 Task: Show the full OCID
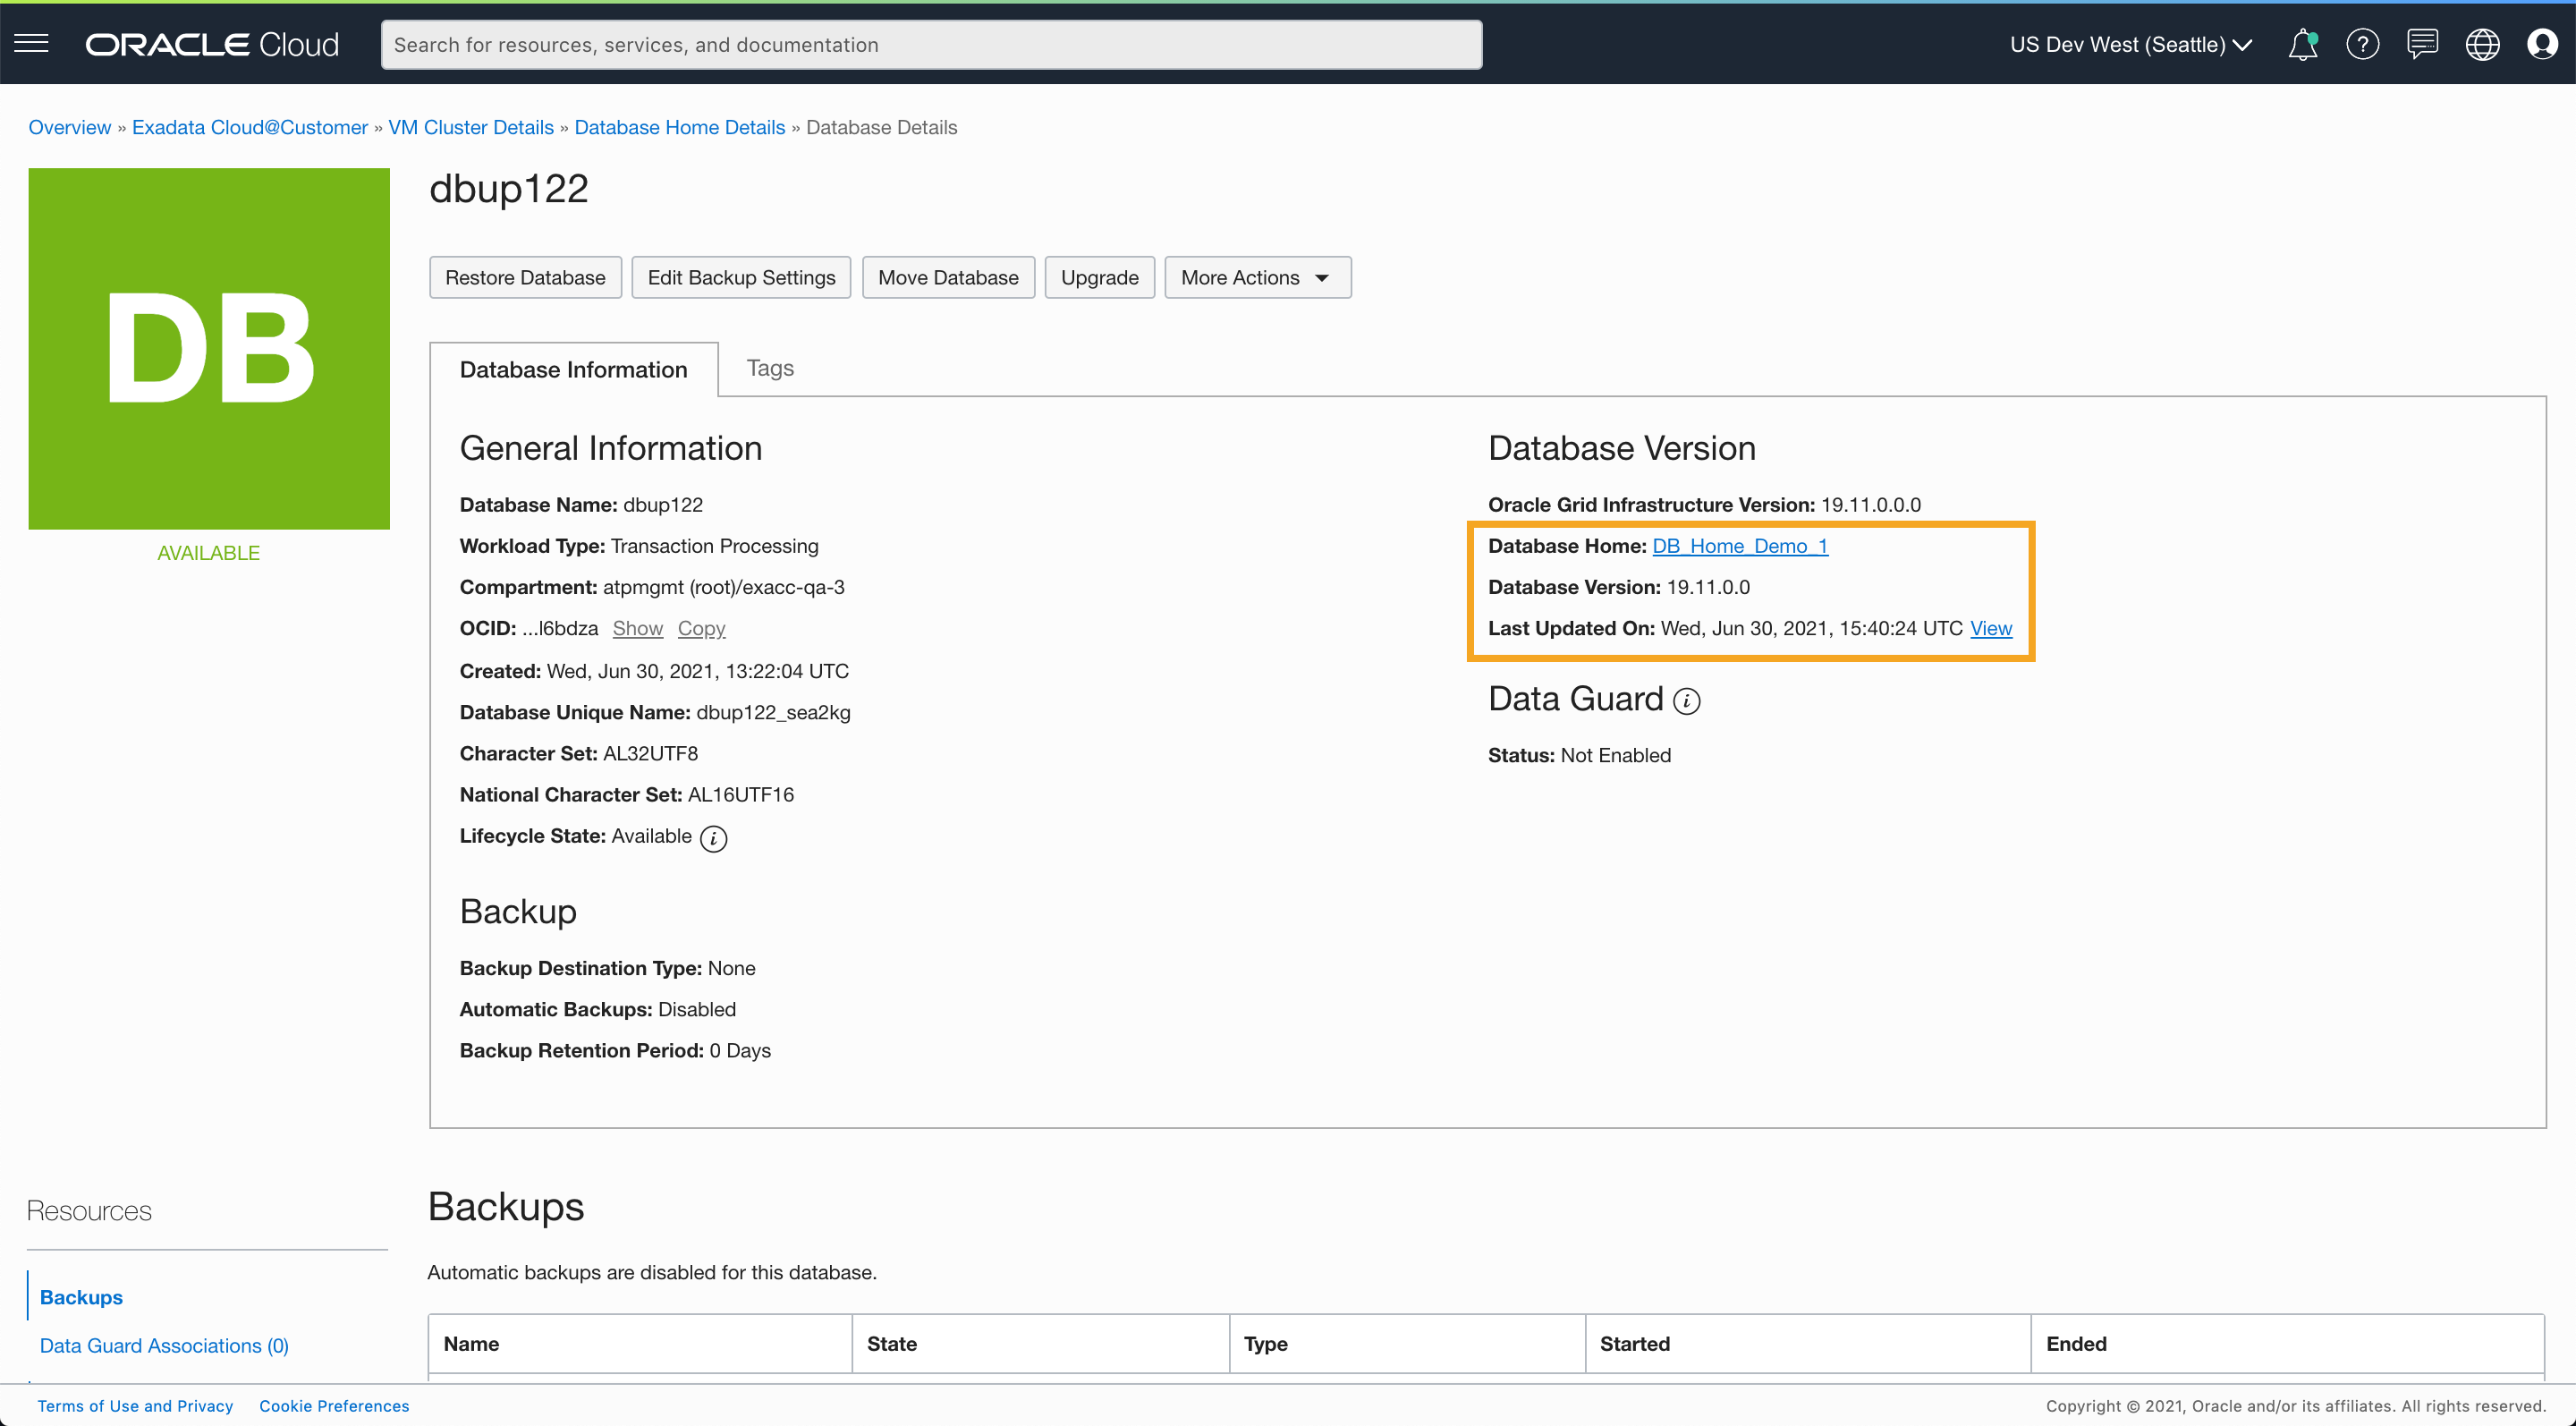(637, 628)
